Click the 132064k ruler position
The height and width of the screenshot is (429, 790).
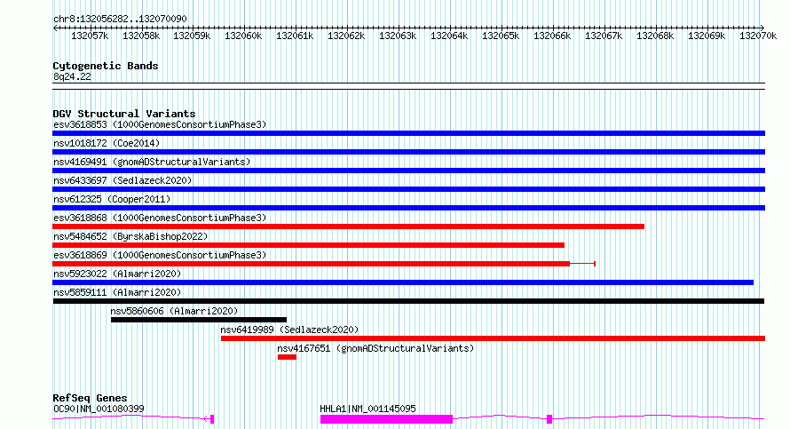coord(449,36)
